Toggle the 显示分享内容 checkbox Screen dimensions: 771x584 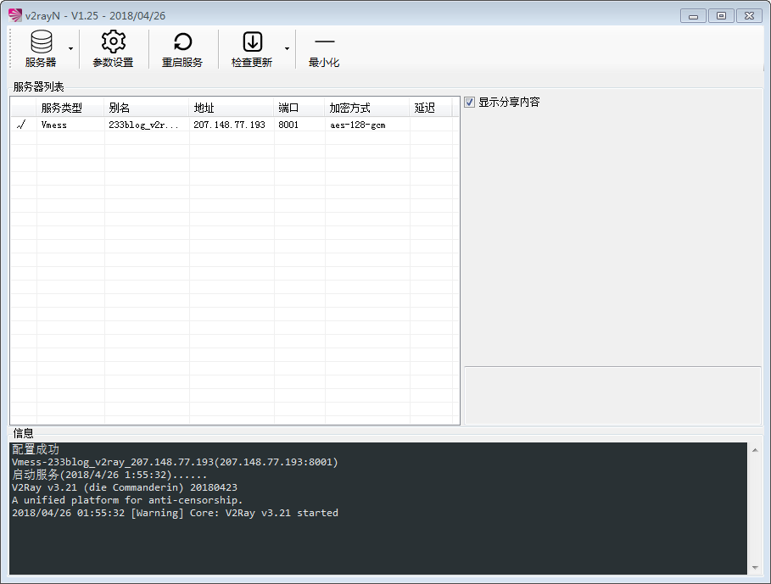click(x=470, y=103)
